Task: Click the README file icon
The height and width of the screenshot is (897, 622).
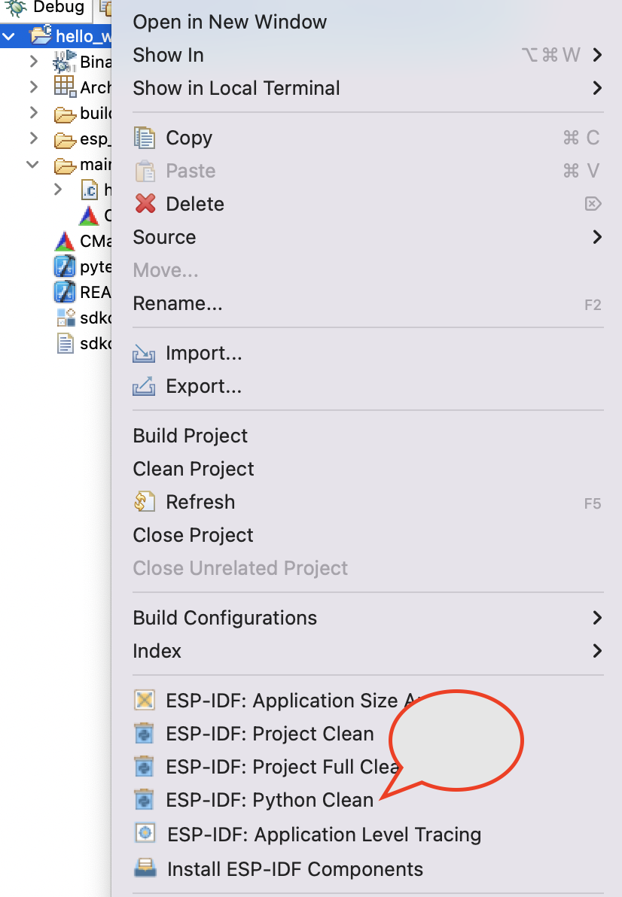Action: [64, 292]
